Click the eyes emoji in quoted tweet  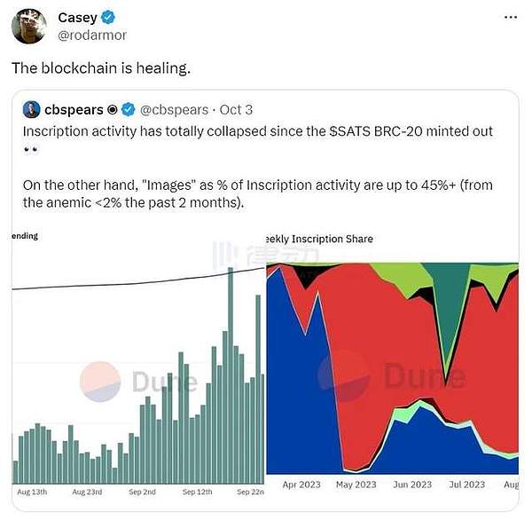coord(32,150)
